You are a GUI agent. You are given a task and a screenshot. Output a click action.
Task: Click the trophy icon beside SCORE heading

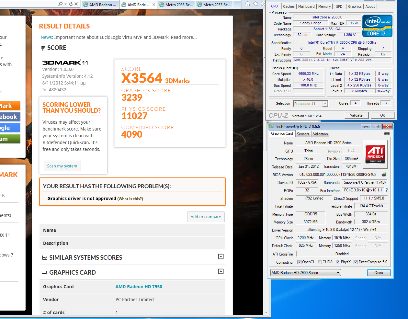pos(43,48)
